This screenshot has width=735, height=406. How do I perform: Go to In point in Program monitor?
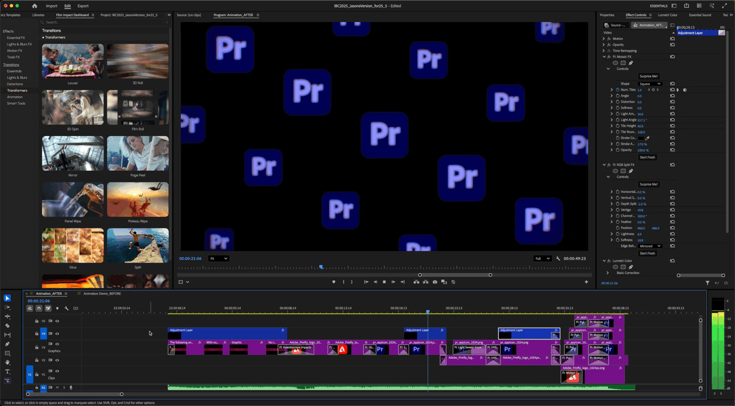(366, 282)
